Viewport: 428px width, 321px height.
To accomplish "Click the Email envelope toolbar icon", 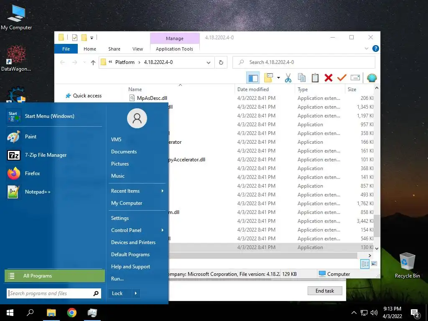I will pos(355,78).
